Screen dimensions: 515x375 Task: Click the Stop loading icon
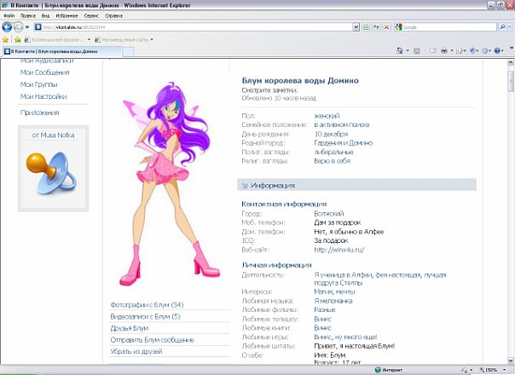point(387,26)
